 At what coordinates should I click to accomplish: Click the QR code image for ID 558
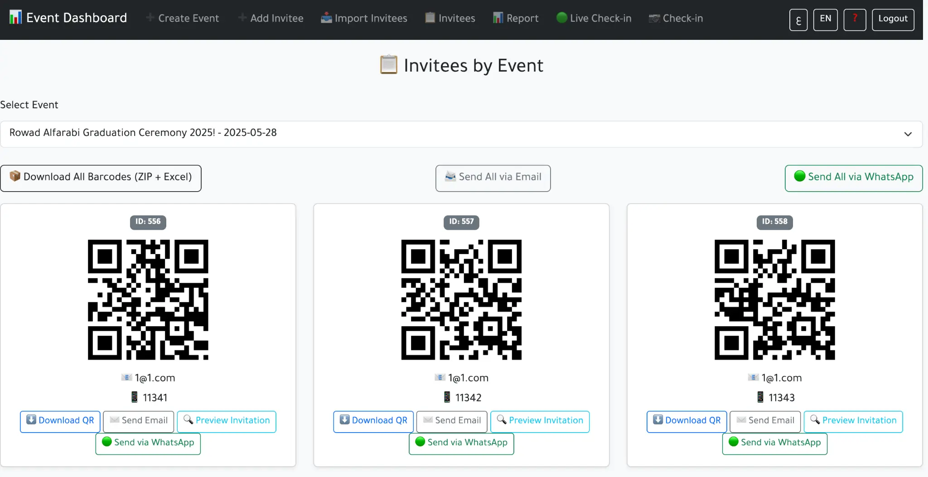pos(774,300)
